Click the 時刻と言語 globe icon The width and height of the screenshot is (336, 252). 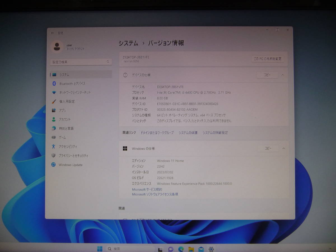pos(54,128)
